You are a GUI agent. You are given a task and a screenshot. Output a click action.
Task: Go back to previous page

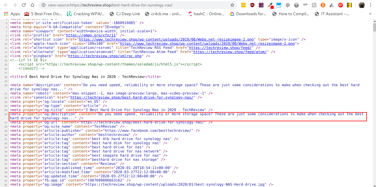pos(6,5)
